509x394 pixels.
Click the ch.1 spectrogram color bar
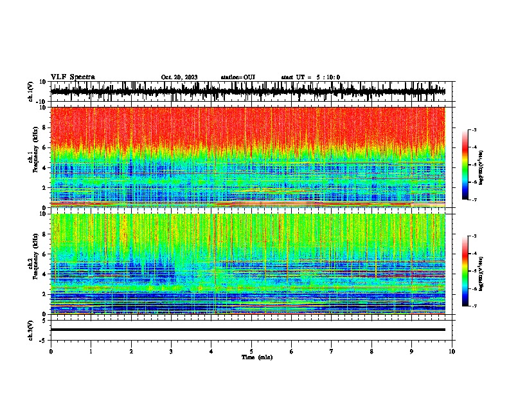(465, 165)
